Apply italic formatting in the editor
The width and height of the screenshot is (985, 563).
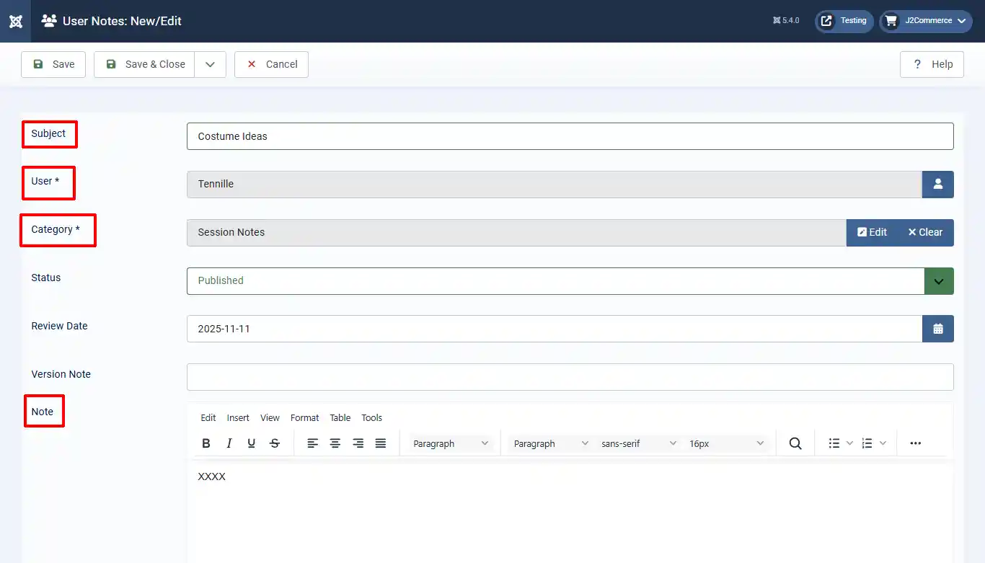[229, 443]
